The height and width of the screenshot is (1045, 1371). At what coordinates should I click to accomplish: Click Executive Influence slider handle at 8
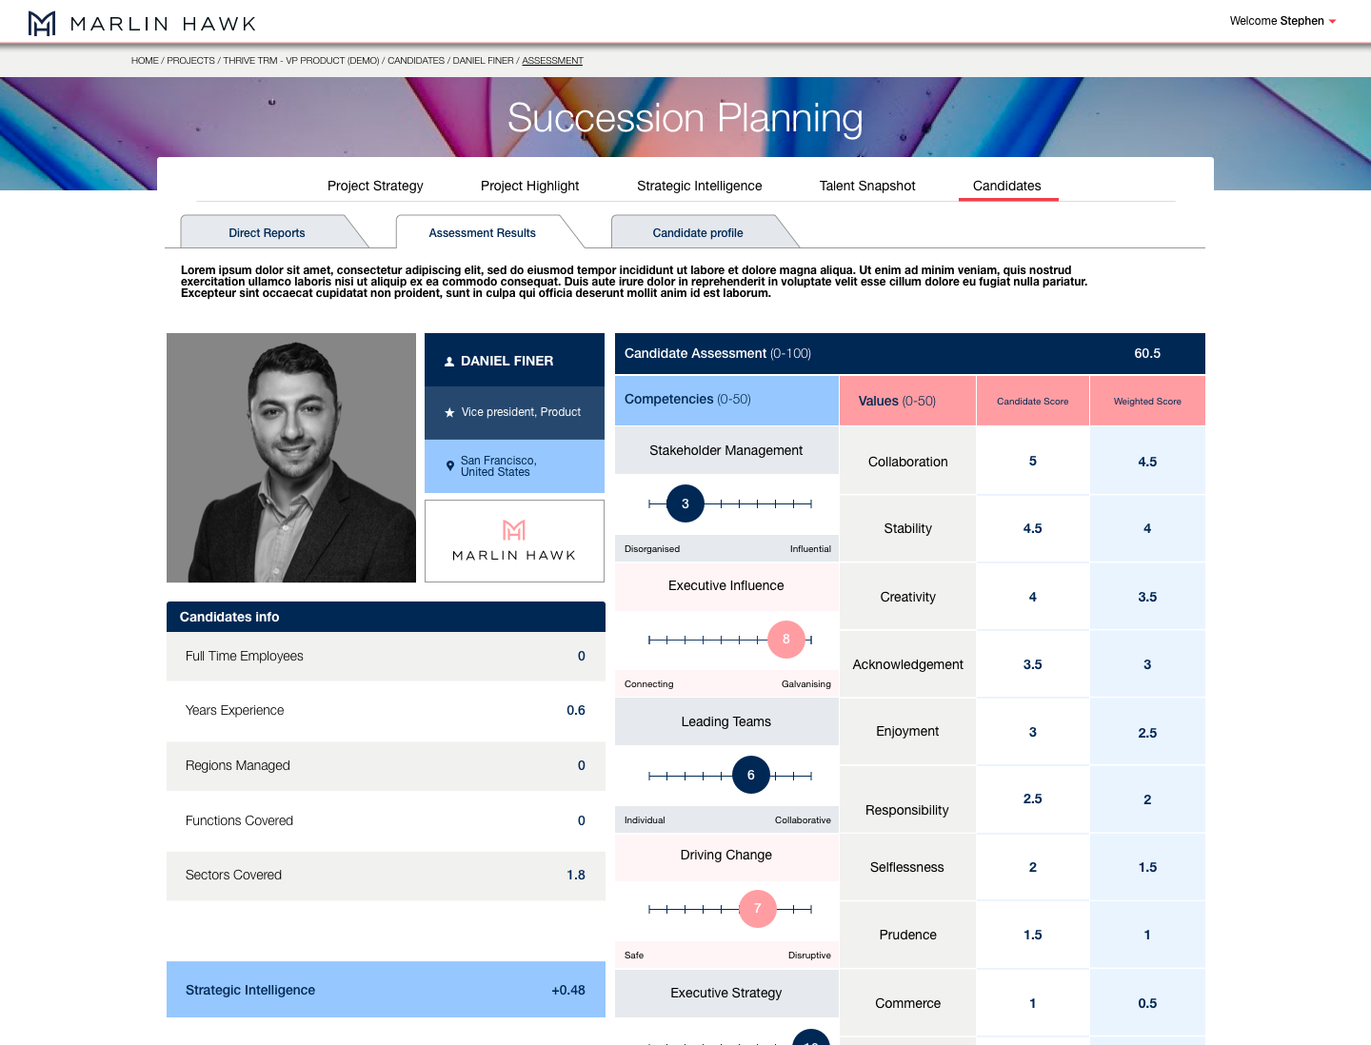coord(786,640)
